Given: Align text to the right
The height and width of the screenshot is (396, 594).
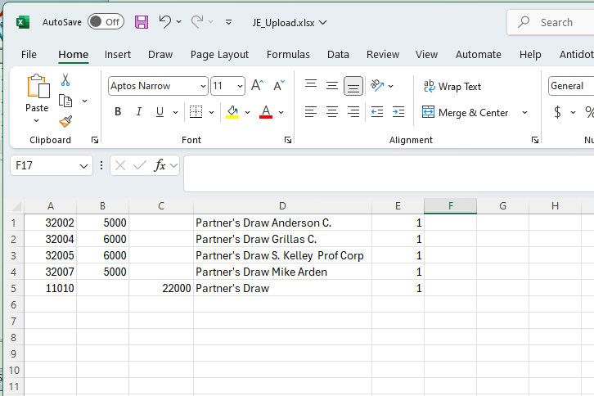Looking at the screenshot, I should click(353, 112).
